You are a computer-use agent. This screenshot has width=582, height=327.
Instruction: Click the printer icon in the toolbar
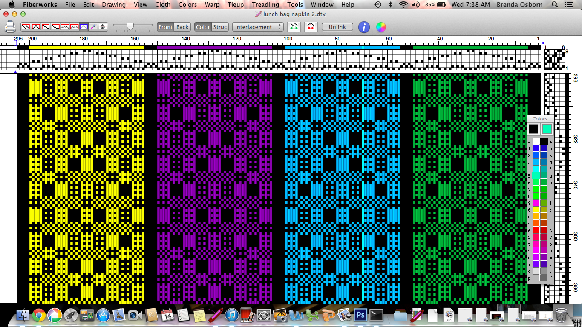[x=10, y=27]
